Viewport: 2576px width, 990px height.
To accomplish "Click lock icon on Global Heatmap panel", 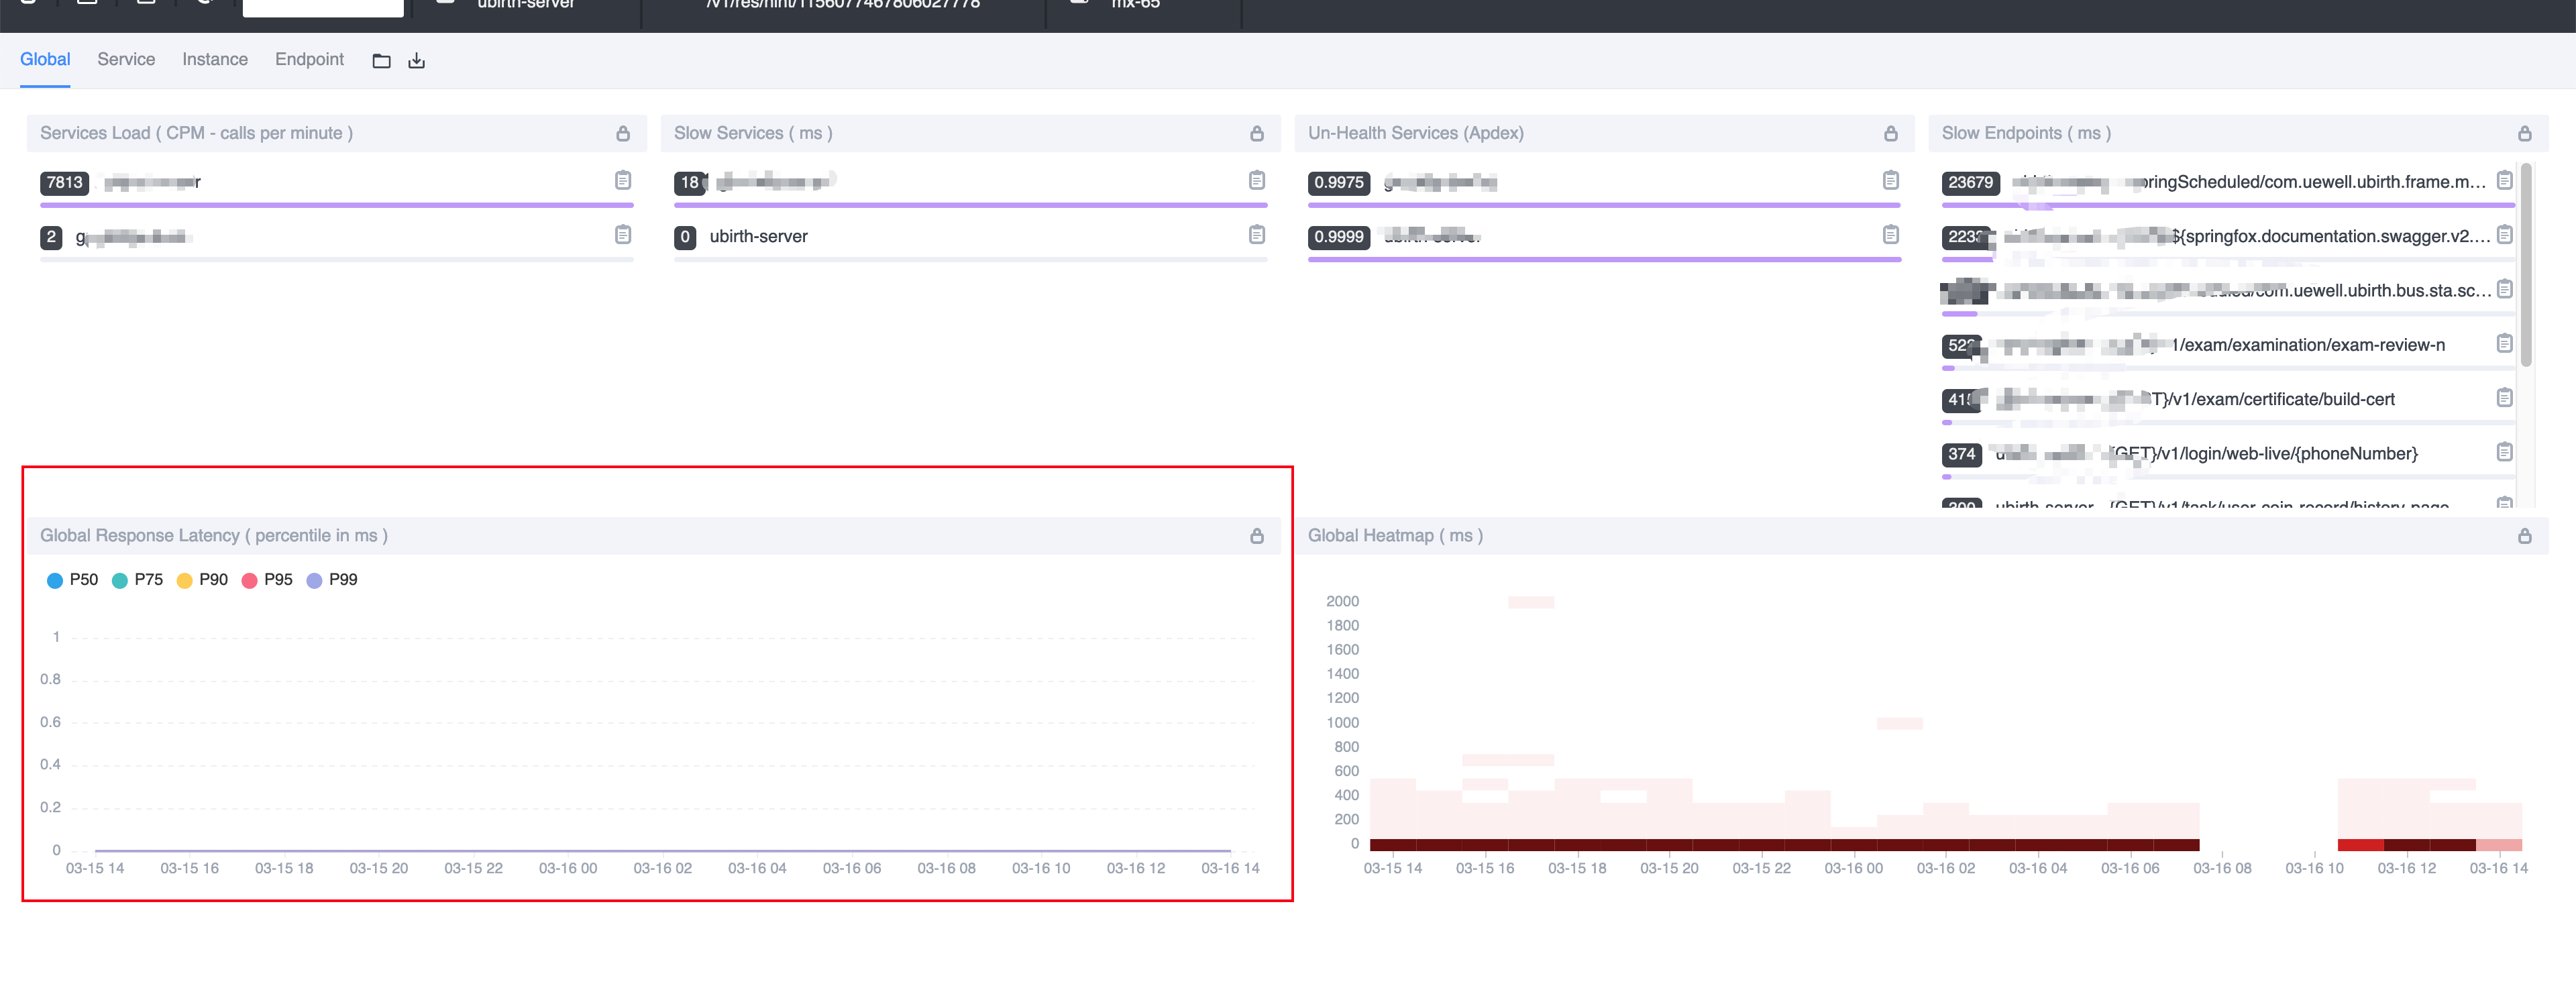I will click(2524, 537).
